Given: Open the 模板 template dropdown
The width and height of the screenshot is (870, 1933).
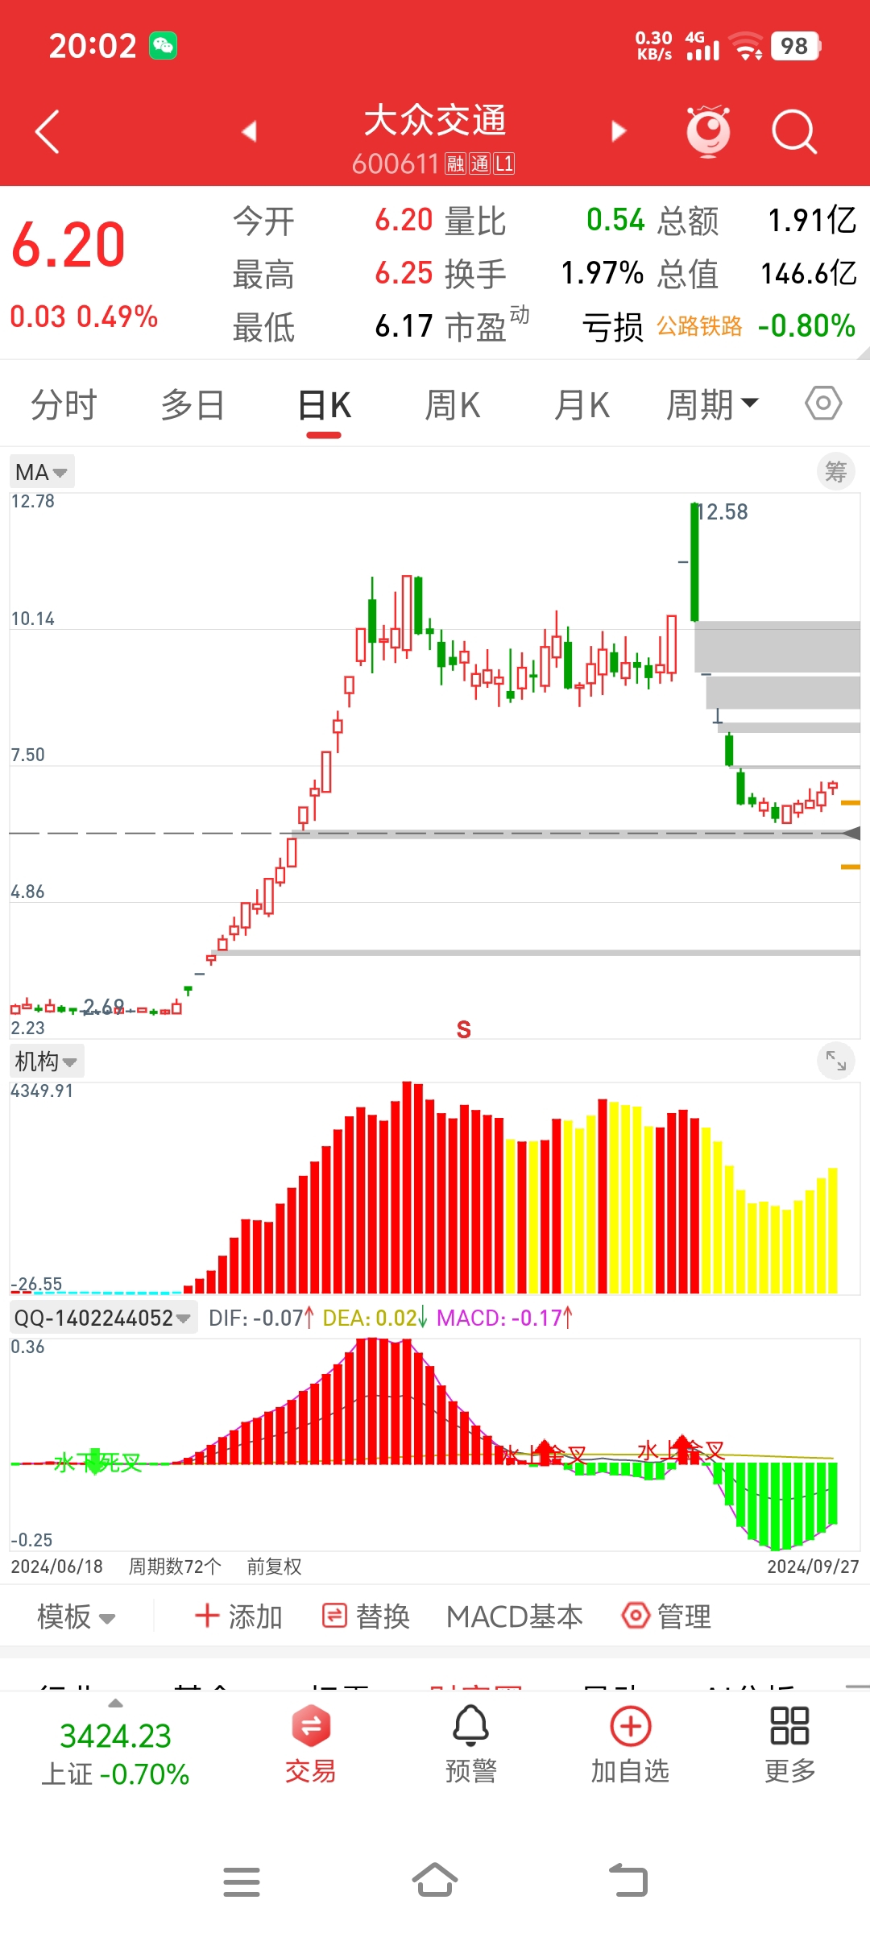Looking at the screenshot, I should [x=77, y=1616].
